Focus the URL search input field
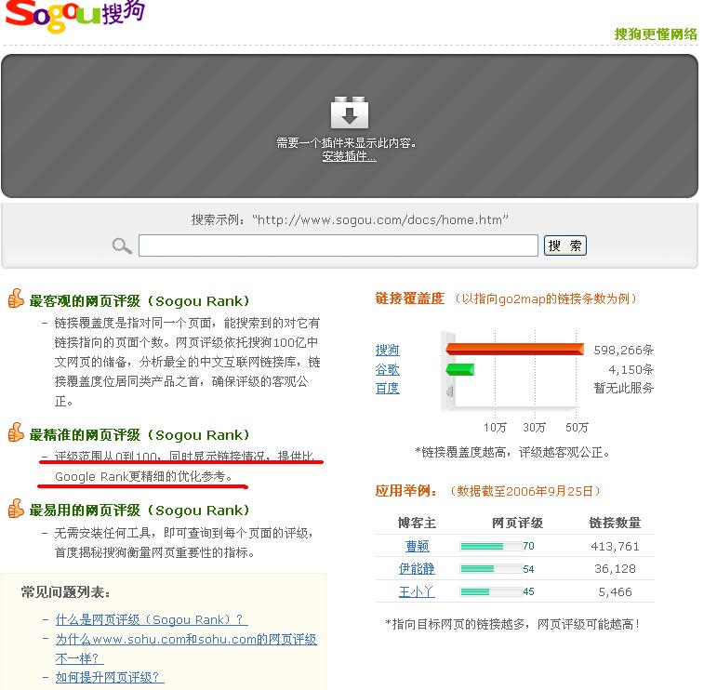 pos(338,245)
